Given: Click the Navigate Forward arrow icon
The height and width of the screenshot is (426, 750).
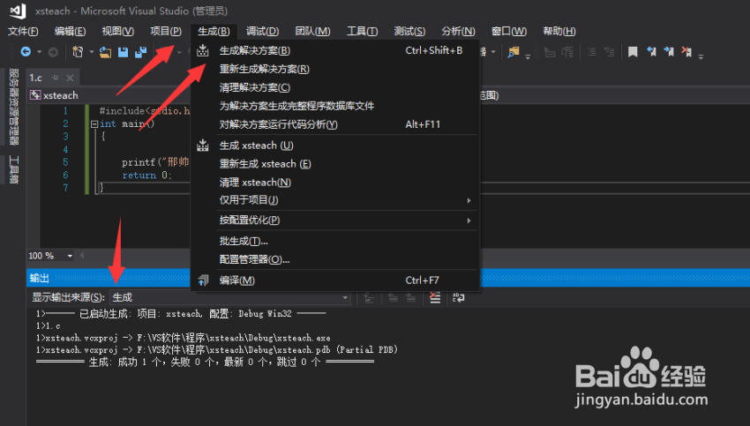Looking at the screenshot, I should (53, 52).
